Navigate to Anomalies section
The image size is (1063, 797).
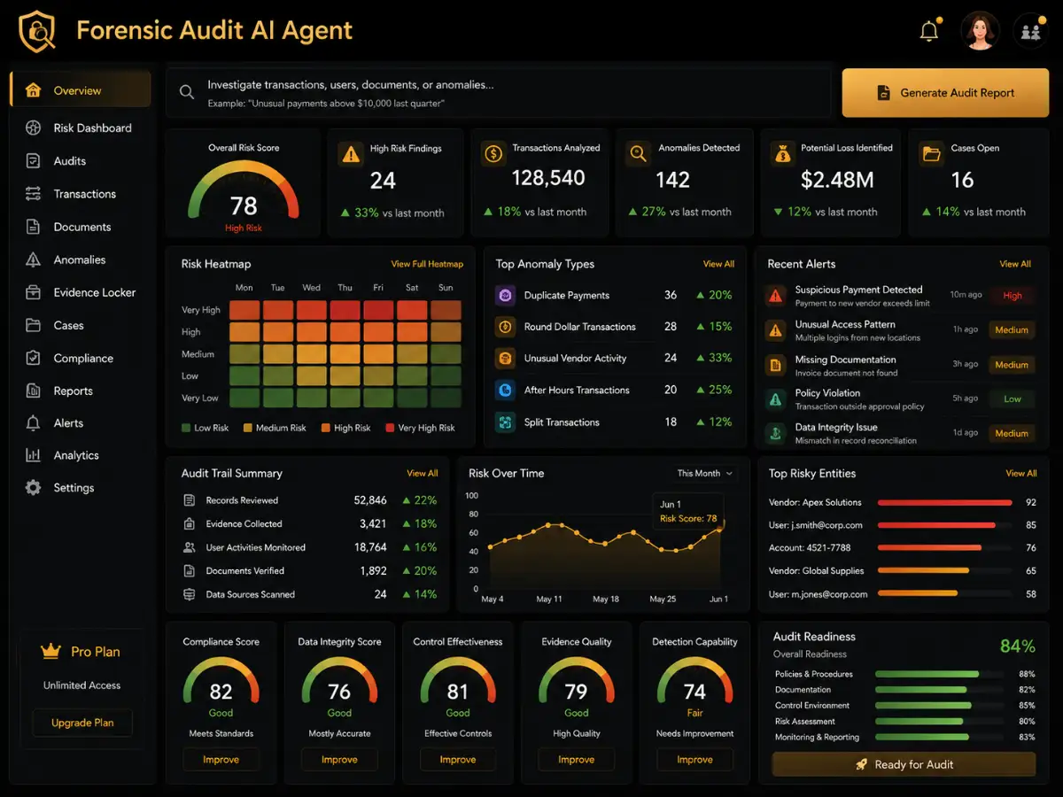(x=81, y=259)
